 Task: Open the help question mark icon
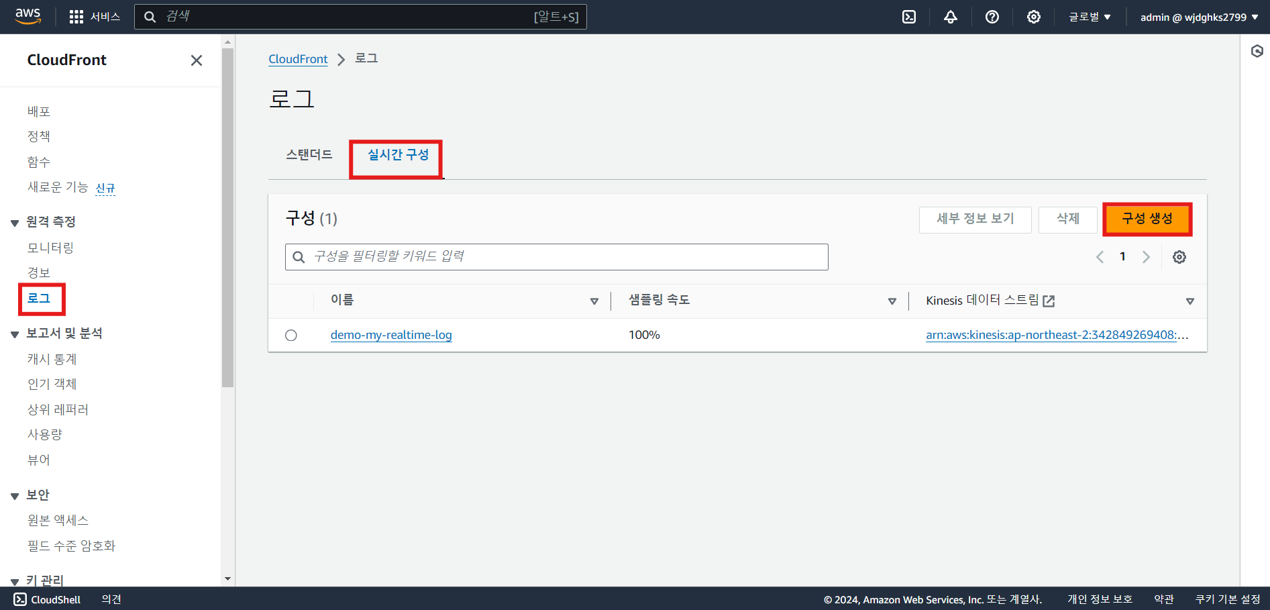[992, 17]
